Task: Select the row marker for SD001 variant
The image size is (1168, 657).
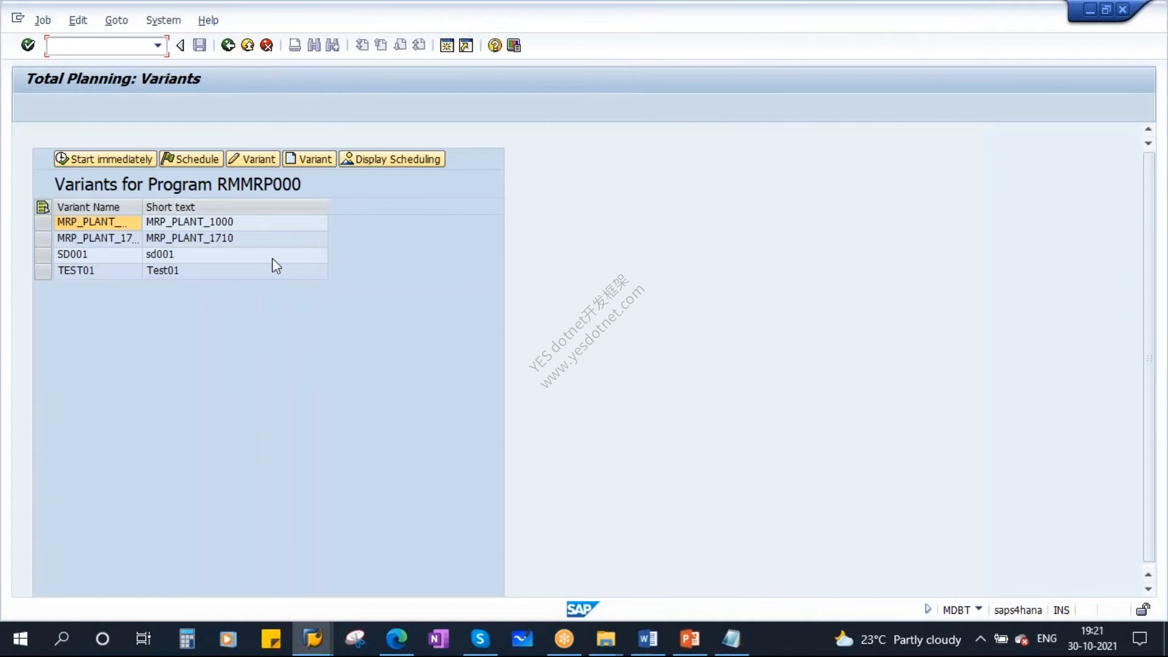Action: (43, 254)
